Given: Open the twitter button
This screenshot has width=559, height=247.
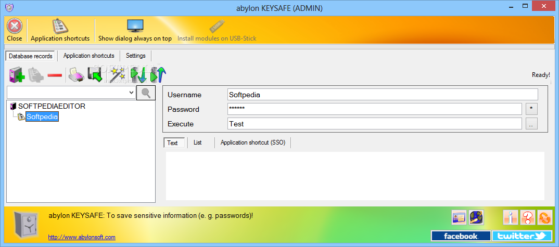Looking at the screenshot, I should (x=522, y=236).
